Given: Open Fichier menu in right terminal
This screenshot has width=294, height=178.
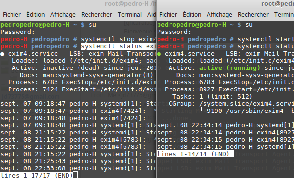Looking at the screenshot, I should coord(168,15).
